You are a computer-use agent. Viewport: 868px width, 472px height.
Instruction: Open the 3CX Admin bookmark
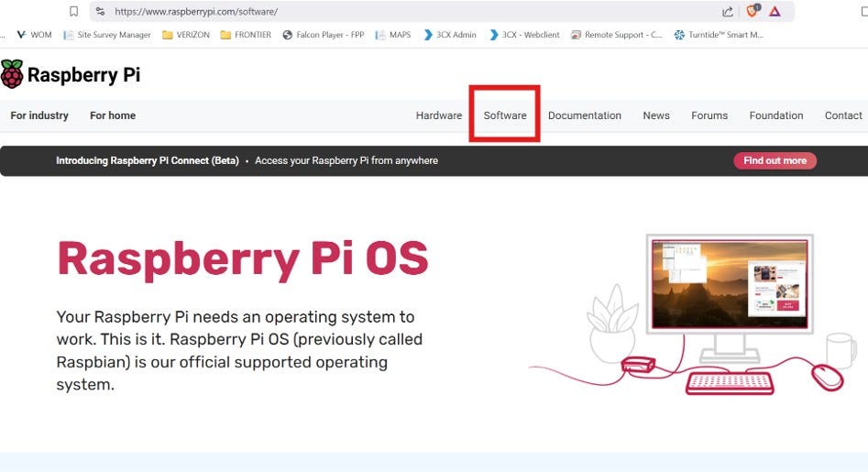click(x=450, y=34)
